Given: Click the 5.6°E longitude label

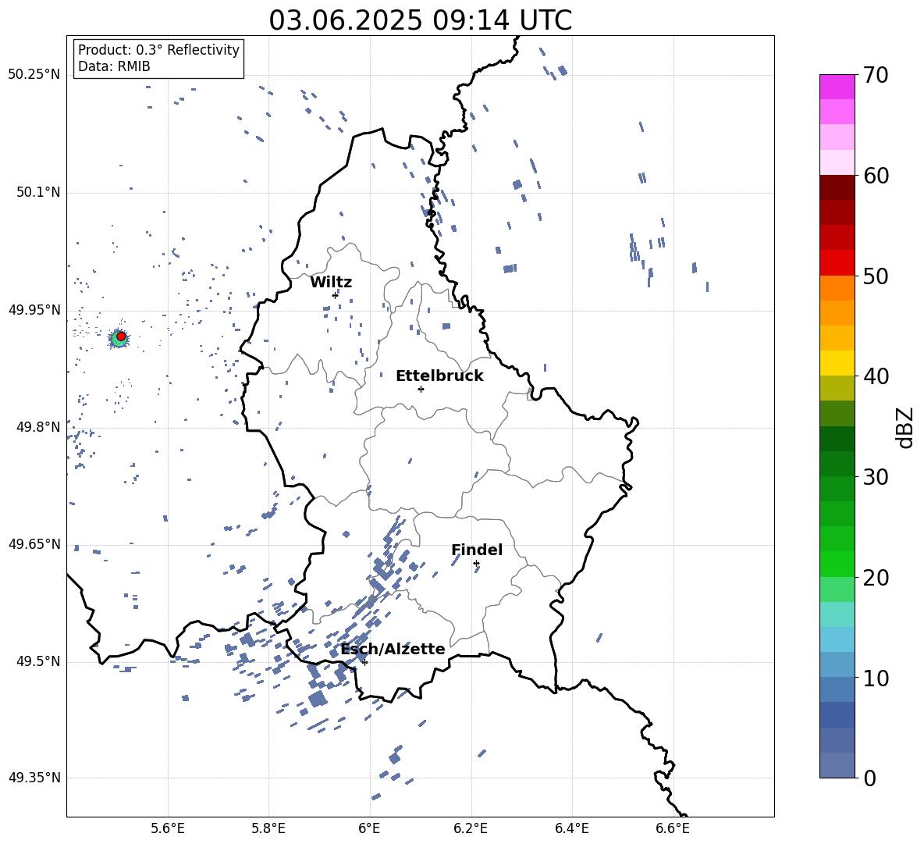Looking at the screenshot, I should pyautogui.click(x=168, y=828).
